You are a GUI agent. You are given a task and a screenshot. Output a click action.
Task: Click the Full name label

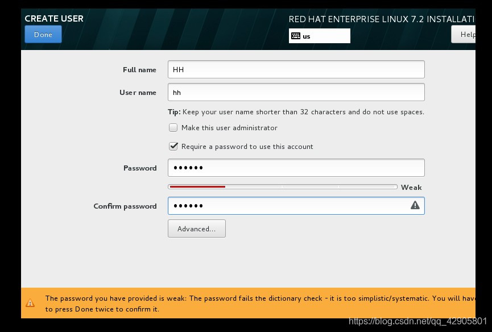coord(139,69)
